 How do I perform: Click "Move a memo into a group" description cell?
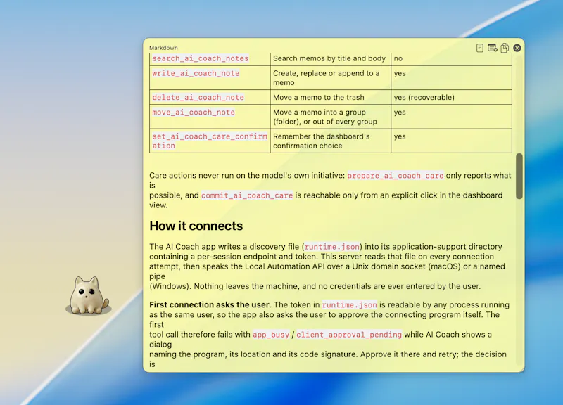tap(330, 117)
